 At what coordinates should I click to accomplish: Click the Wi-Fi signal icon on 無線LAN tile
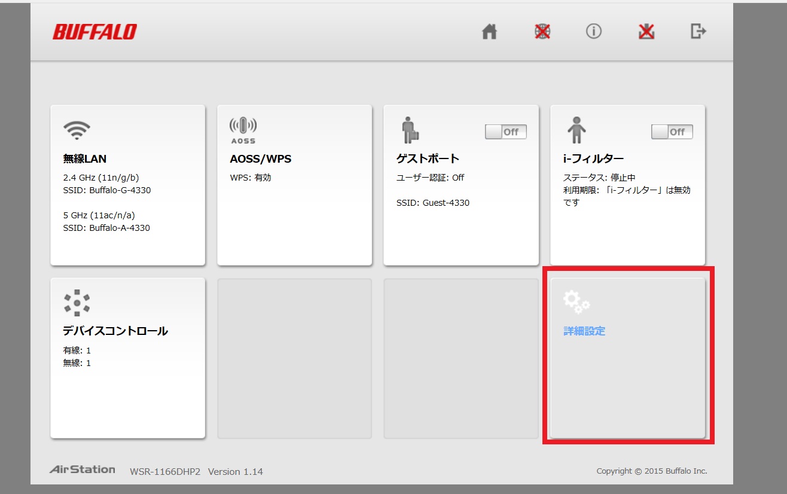77,130
